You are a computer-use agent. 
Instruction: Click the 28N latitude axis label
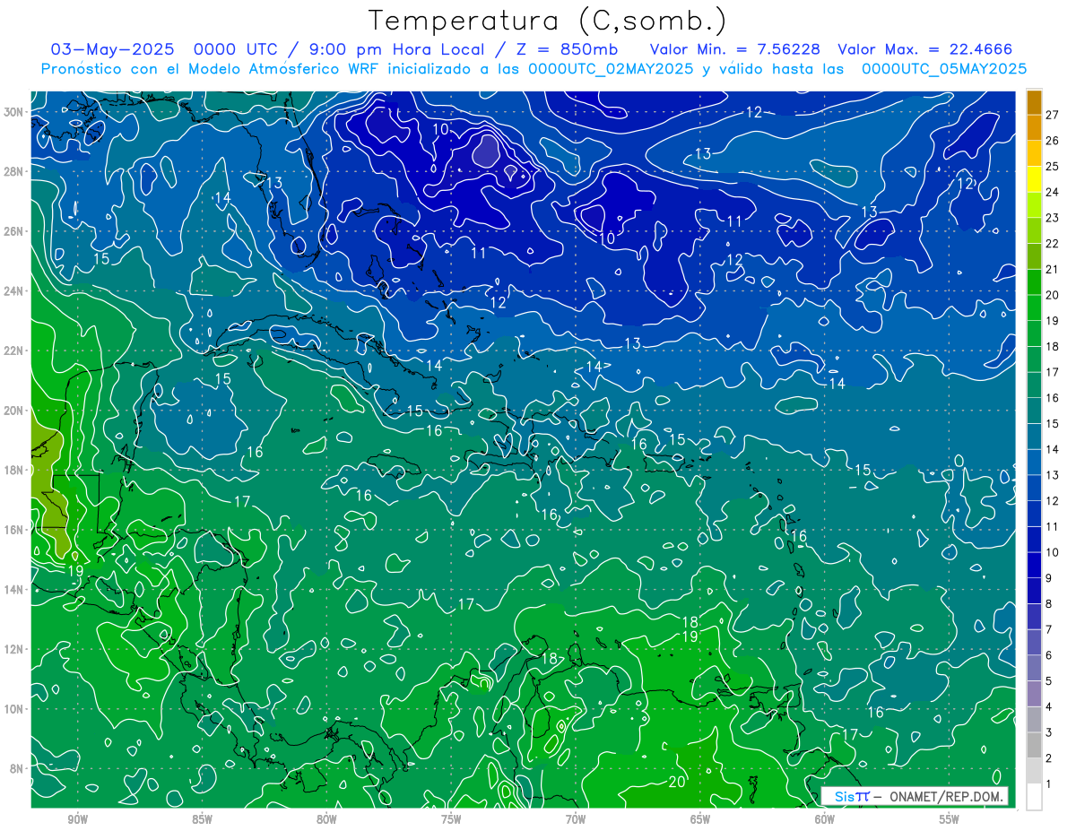(x=13, y=171)
